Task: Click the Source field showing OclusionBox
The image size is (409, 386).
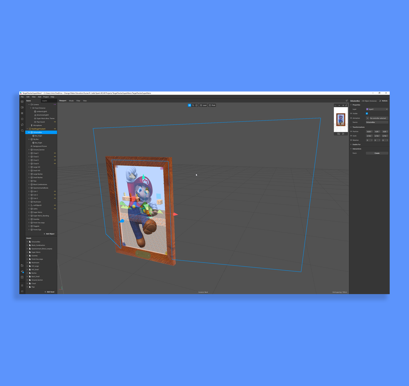Action: 377,122
